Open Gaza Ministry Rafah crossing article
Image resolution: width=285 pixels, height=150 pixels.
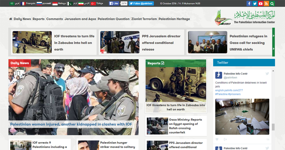click(185, 126)
